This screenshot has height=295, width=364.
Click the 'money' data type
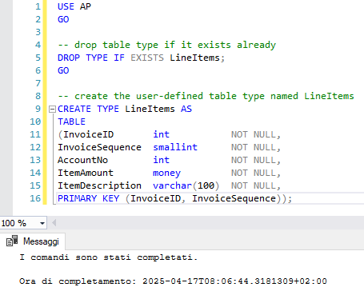tap(166, 173)
